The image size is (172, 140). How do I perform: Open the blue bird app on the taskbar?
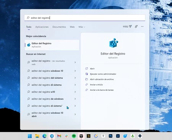125,136
